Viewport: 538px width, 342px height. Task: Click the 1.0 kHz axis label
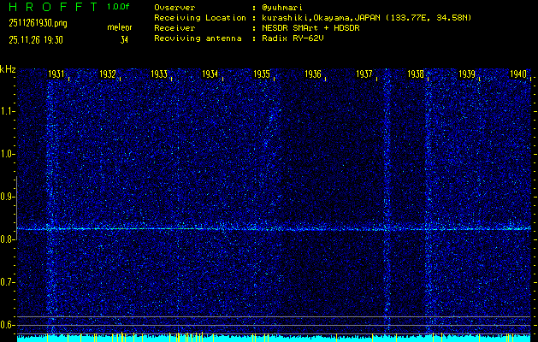point(7,155)
